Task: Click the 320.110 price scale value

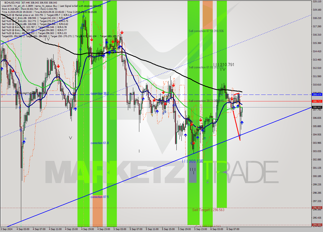Action: coord(317,2)
